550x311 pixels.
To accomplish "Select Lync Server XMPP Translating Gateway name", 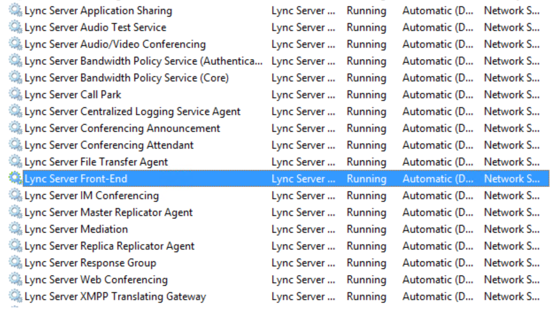I will 115,297.
